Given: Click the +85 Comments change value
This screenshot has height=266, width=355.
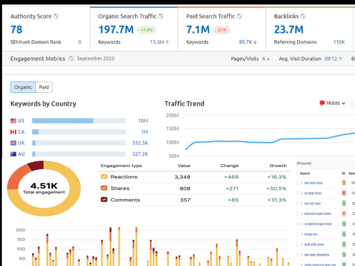Looking at the screenshot, I should [233, 200].
